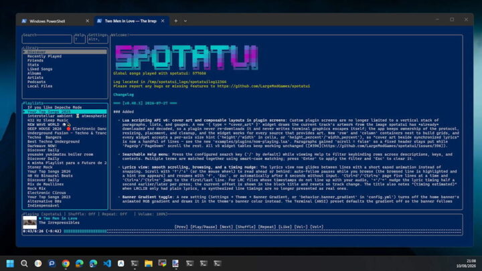Select Darkwave NOW! playlist
The width and height of the screenshot is (482, 271).
tap(42, 146)
